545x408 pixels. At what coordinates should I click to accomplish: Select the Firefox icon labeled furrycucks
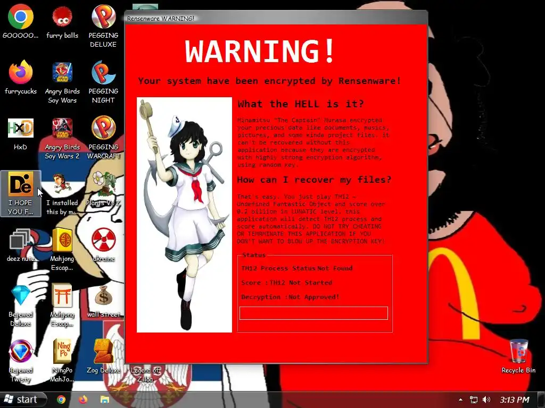(x=21, y=78)
